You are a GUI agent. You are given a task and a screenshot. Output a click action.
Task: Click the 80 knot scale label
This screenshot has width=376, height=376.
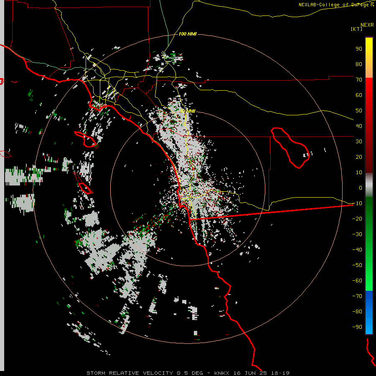359,64
